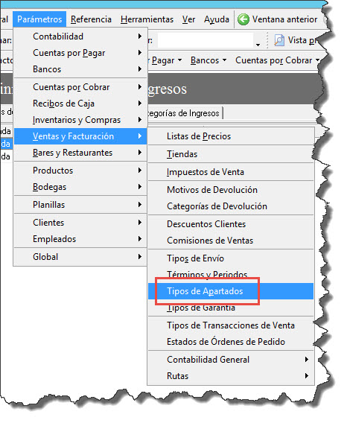Expand the Rutas submenu arrow
The width and height of the screenshot is (347, 423).
pyautogui.click(x=307, y=376)
